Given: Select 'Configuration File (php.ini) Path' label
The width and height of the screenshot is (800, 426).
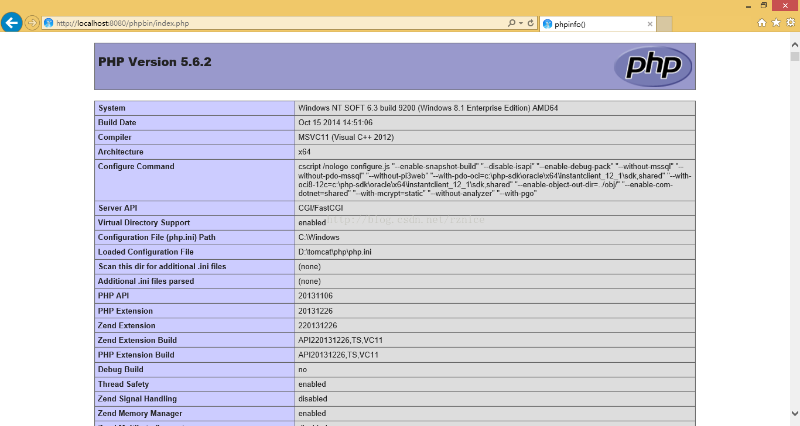Looking at the screenshot, I should [x=157, y=238].
